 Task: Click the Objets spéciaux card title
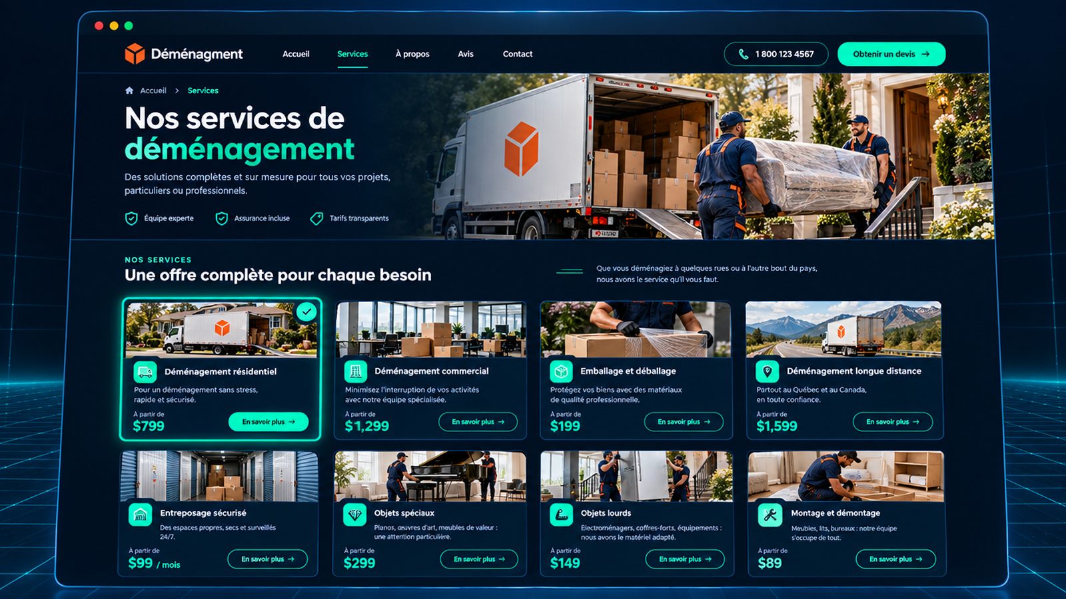404,513
